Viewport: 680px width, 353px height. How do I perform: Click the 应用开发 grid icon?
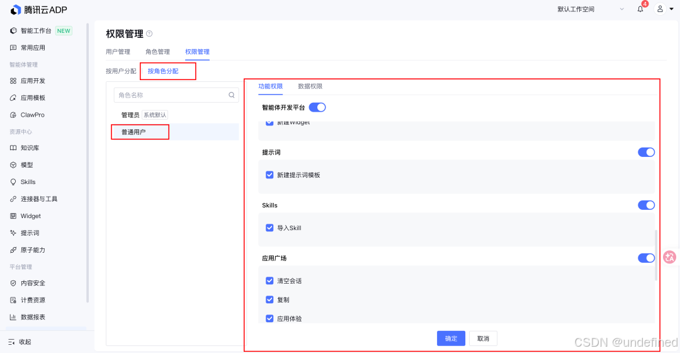[x=13, y=81]
